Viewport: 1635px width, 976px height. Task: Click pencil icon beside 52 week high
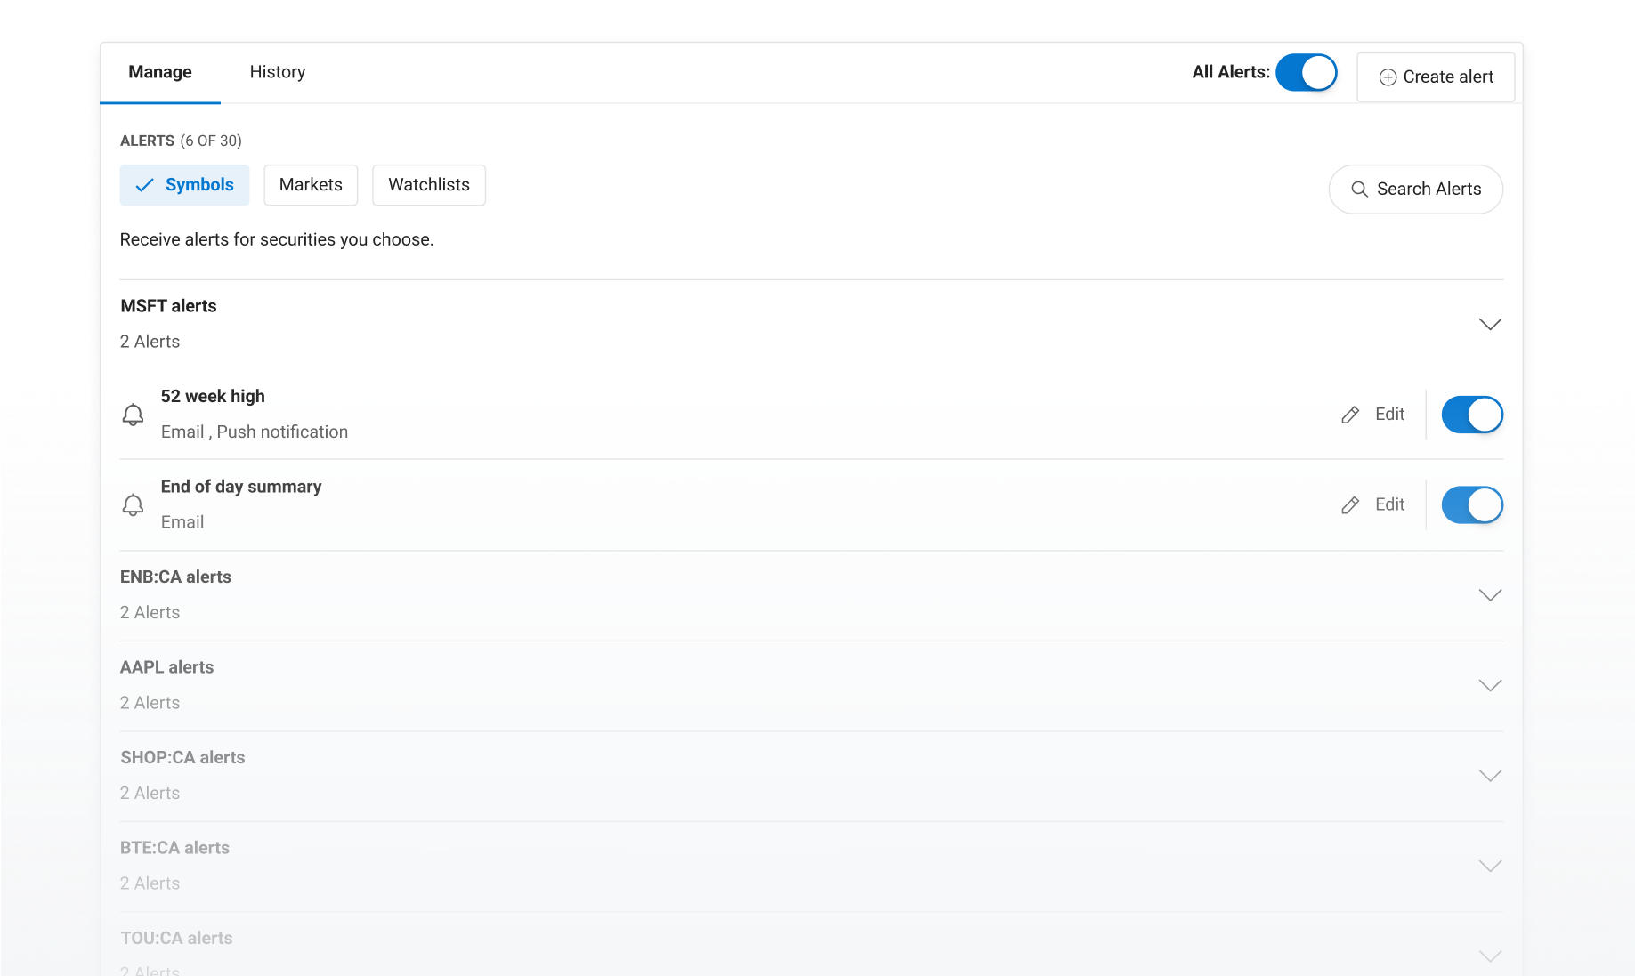point(1350,415)
